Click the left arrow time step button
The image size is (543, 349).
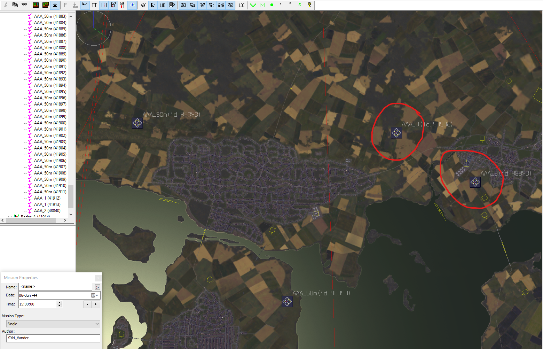coord(88,304)
